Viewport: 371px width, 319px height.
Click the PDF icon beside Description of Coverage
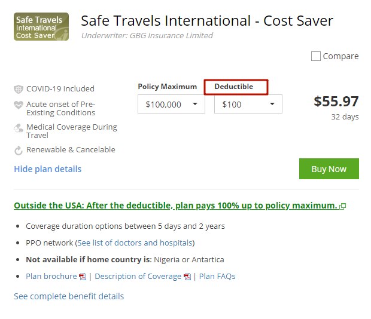pos(187,277)
